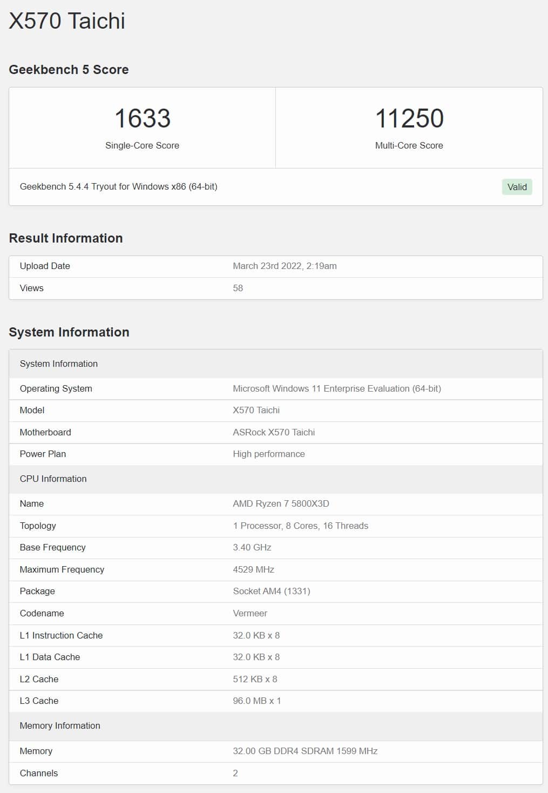Click the L1 Instruction Cache label
This screenshot has width=548, height=793.
[x=61, y=635]
